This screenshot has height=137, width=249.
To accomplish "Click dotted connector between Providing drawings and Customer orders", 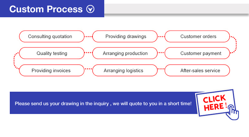I will pos(161,36).
